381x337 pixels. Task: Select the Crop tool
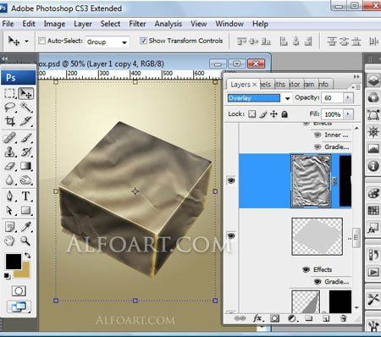pos(10,121)
